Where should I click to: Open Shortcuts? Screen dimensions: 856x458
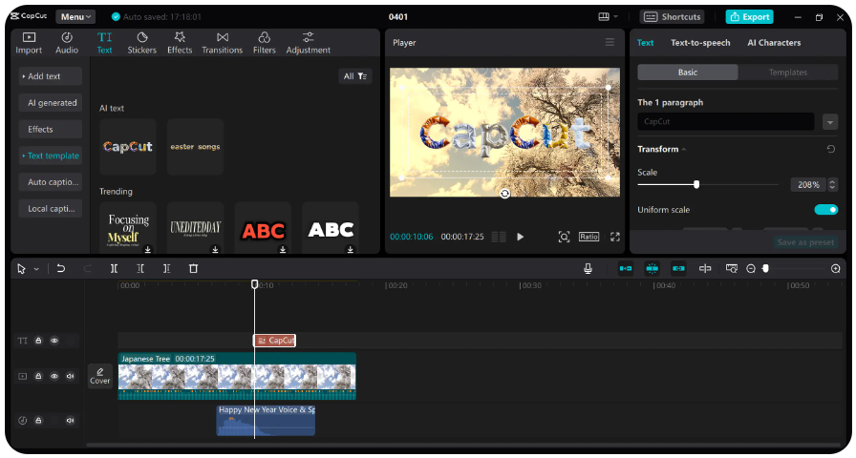(x=672, y=17)
